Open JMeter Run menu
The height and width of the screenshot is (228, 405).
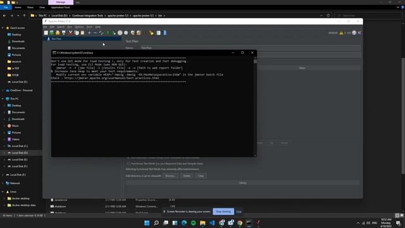(70, 27)
